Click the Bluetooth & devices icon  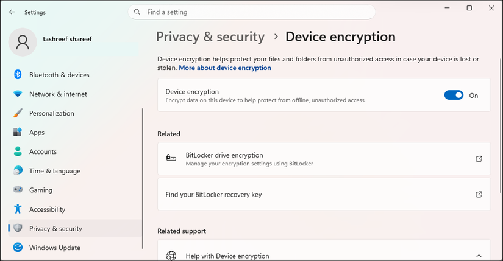coord(18,75)
